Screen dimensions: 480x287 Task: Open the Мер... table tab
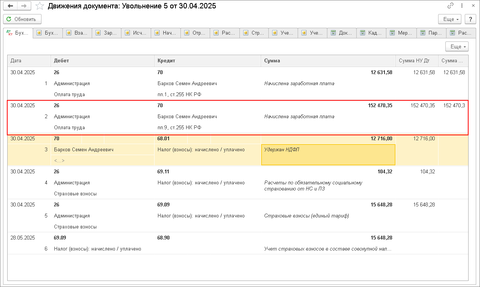[401, 33]
